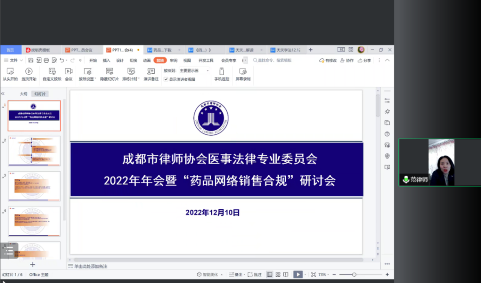Switch to 审阅 ribbon tab
The height and width of the screenshot is (283, 481).
pos(174,61)
